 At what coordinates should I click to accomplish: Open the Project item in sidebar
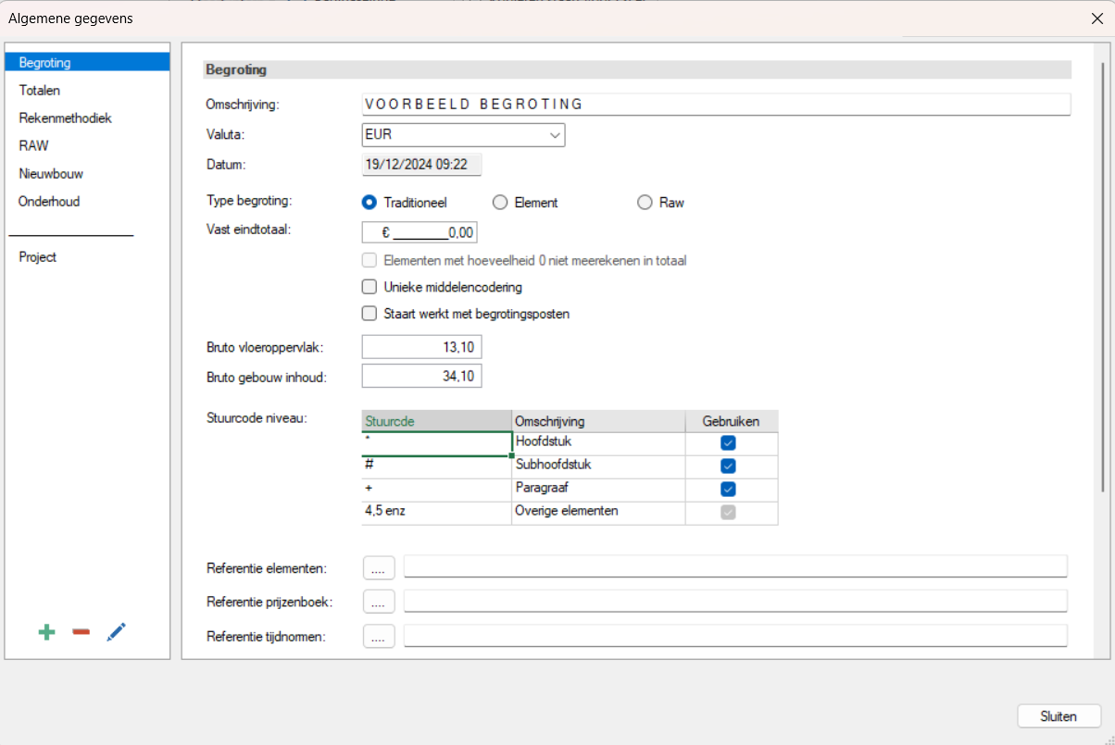[x=38, y=257]
